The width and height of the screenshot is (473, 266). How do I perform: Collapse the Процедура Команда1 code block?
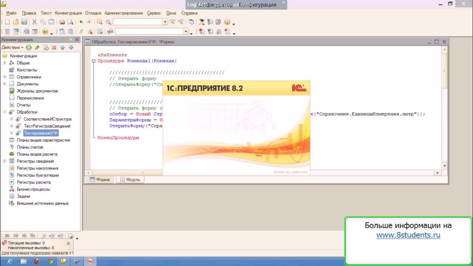94,61
